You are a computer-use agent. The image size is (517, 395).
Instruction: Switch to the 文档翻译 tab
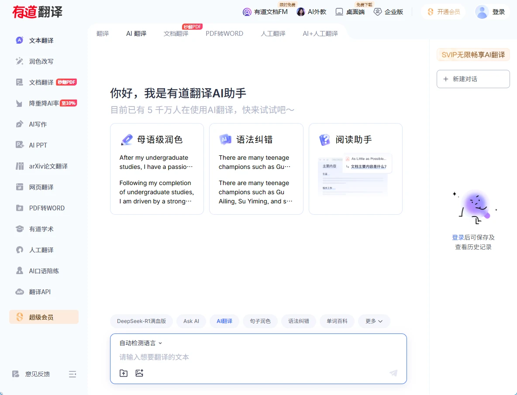click(x=176, y=34)
